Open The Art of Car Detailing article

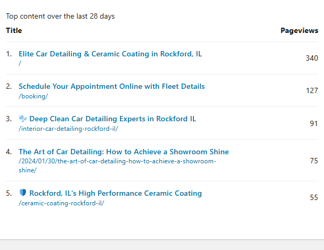124,152
